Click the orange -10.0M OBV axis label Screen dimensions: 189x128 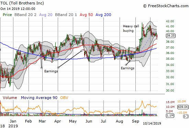(182, 113)
